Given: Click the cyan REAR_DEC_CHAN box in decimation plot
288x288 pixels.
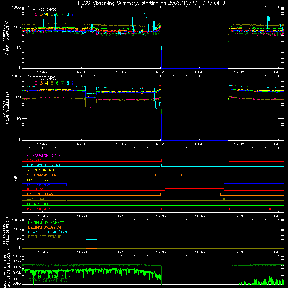Looking at the screenshot, I should click(x=92, y=241).
